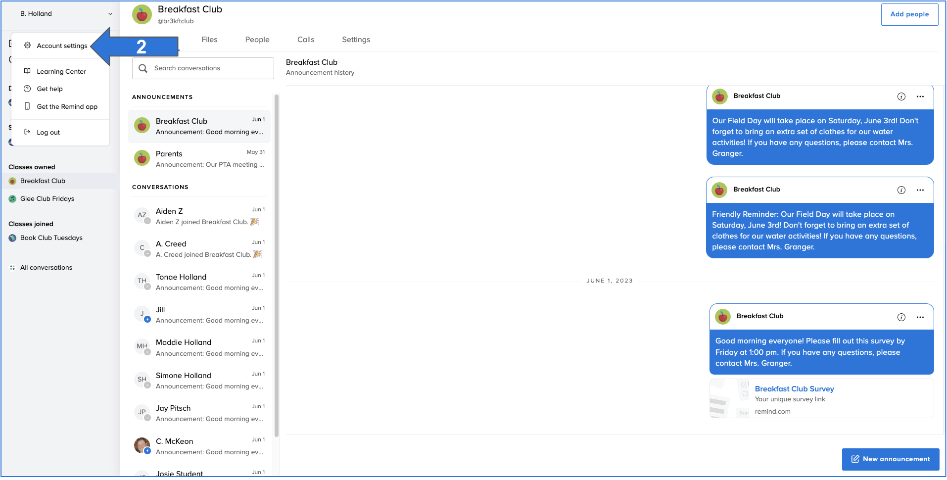This screenshot has width=947, height=480.
Task: Click the Learning Center book icon
Action: [28, 71]
